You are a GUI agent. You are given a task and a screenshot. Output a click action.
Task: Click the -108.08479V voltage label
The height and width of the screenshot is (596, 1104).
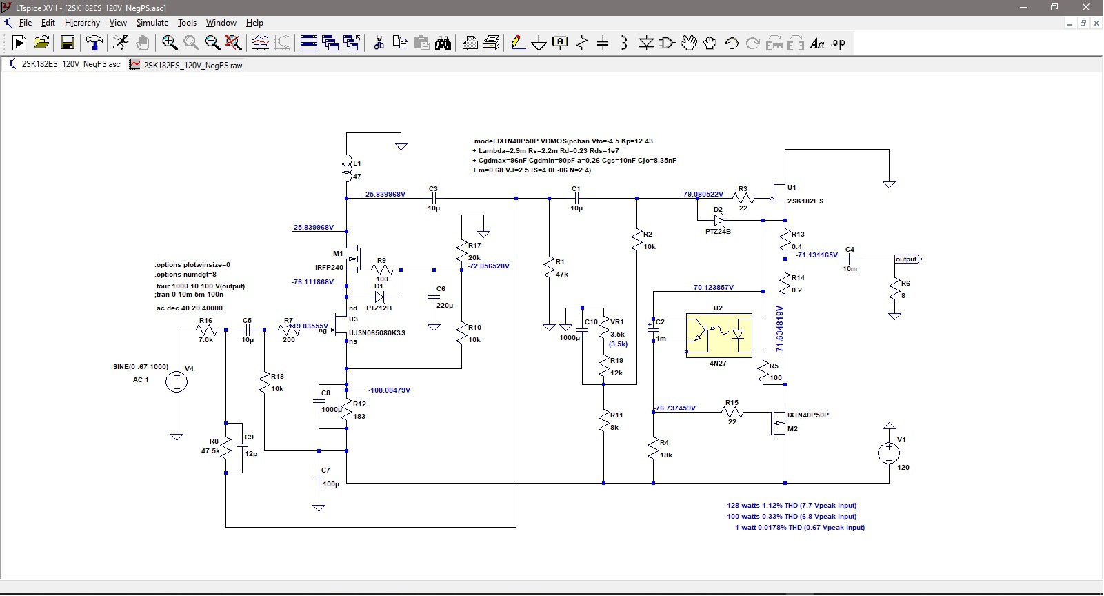click(x=389, y=390)
